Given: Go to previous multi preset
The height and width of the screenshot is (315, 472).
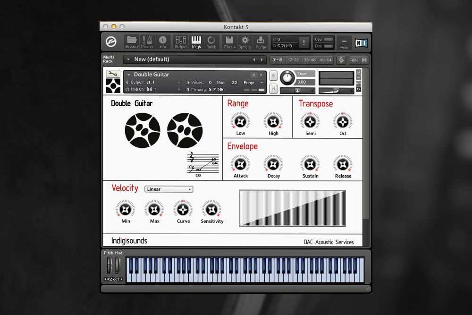Looking at the screenshot, I should (x=254, y=60).
